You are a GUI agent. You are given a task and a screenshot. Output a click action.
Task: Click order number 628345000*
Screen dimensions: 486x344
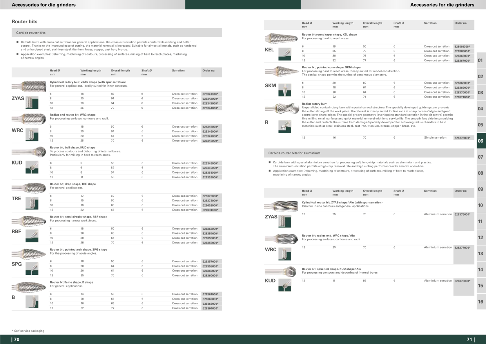[x=210, y=127]
